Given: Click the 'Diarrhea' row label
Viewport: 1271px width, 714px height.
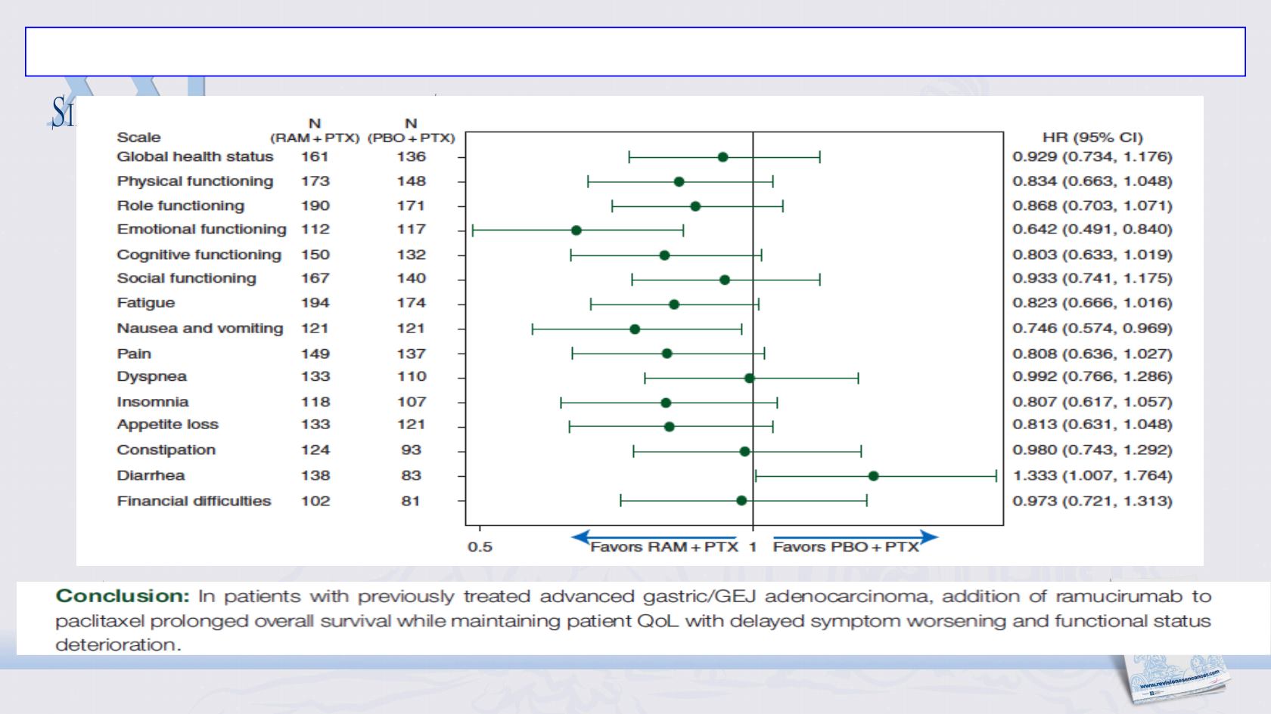Looking at the screenshot, I should tap(151, 475).
